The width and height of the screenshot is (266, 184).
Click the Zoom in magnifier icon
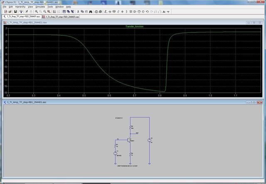click(37, 12)
